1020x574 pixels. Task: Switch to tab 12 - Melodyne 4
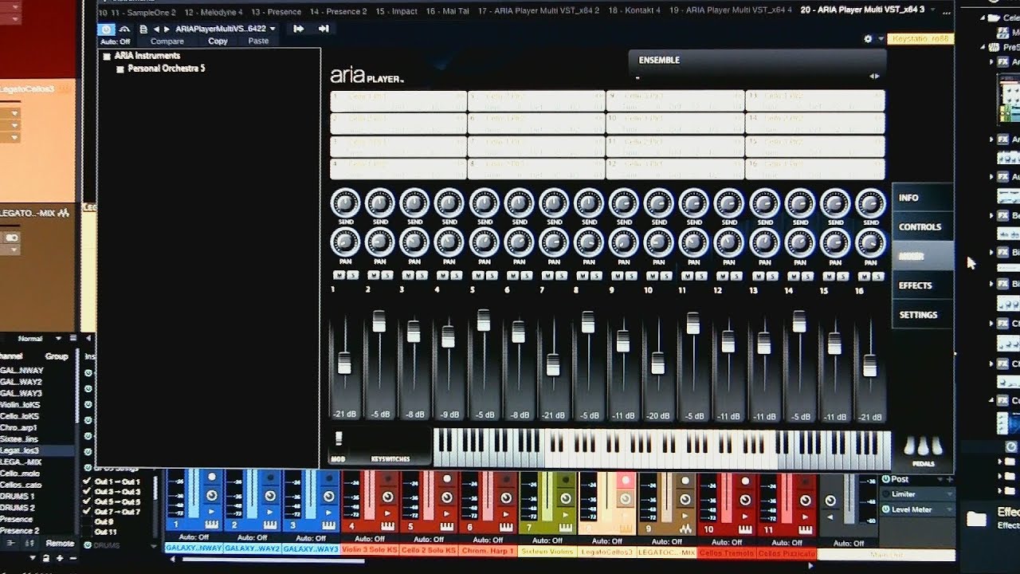click(x=215, y=12)
